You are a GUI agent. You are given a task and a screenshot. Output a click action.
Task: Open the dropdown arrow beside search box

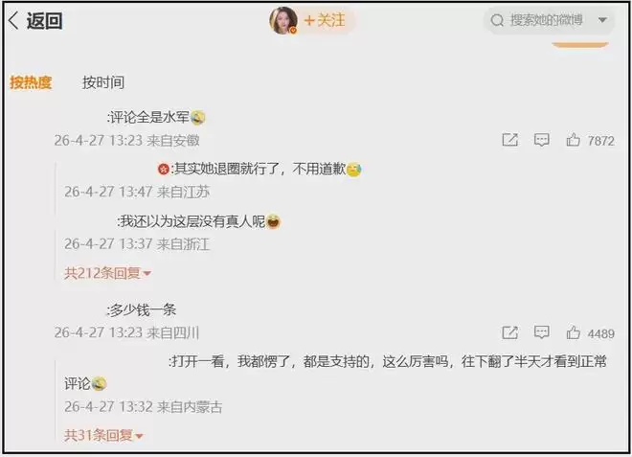pos(602,20)
